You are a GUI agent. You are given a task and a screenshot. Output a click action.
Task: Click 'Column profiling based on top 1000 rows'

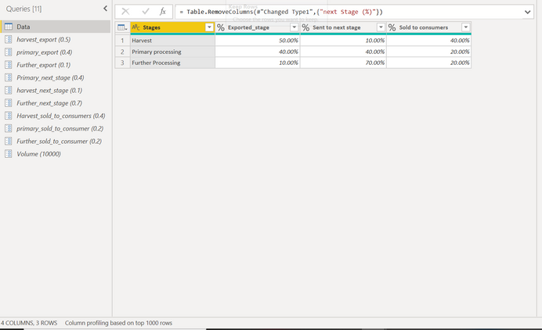118,323
